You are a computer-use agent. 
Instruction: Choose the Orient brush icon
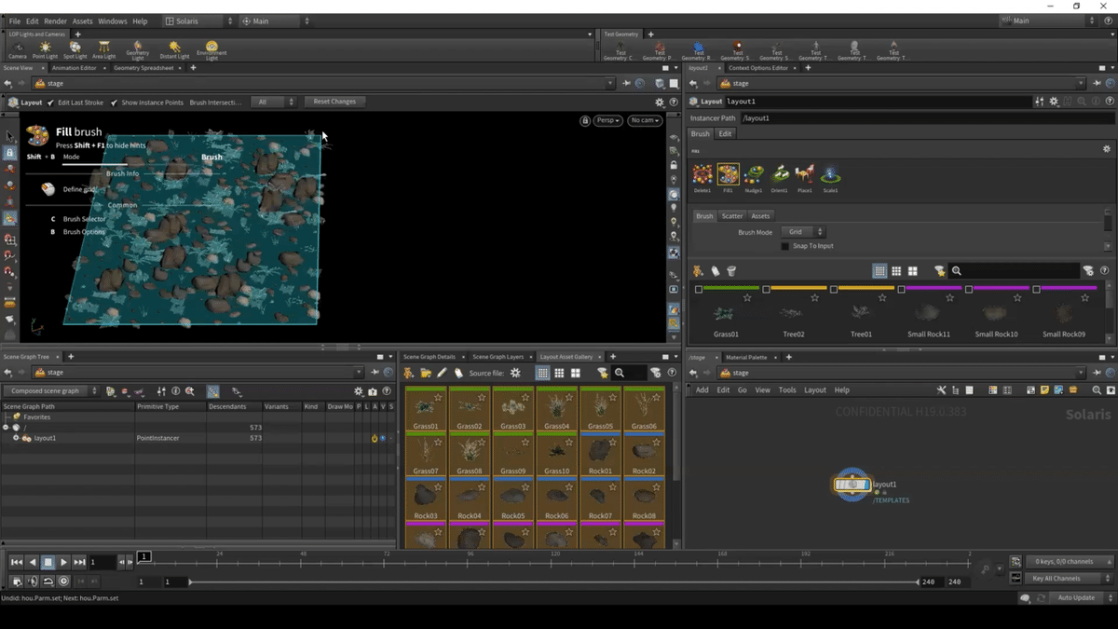coord(780,174)
